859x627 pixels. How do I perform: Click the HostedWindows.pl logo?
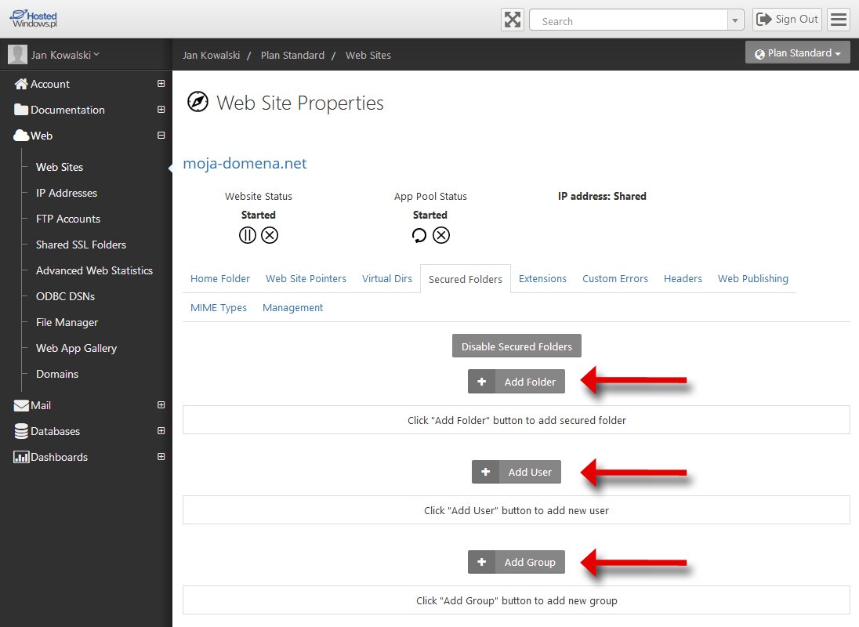tap(34, 19)
